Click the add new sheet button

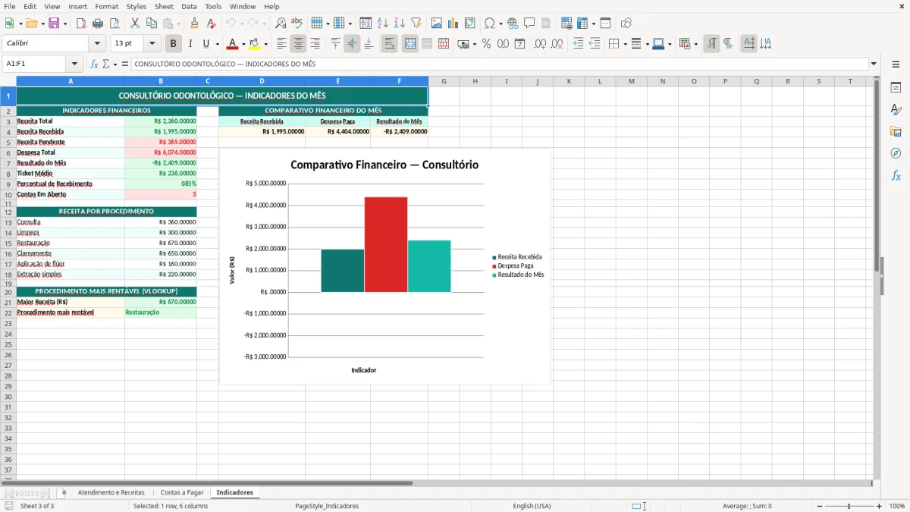click(64, 493)
